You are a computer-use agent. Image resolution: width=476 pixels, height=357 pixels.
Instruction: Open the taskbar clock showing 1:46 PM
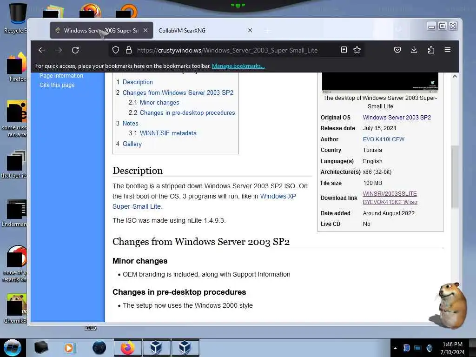tap(452, 348)
